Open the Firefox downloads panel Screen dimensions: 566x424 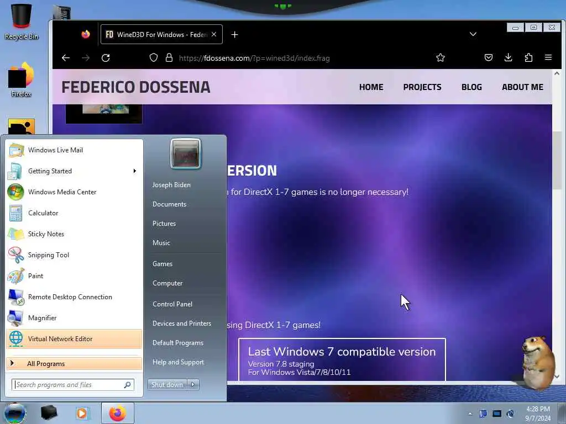point(509,57)
